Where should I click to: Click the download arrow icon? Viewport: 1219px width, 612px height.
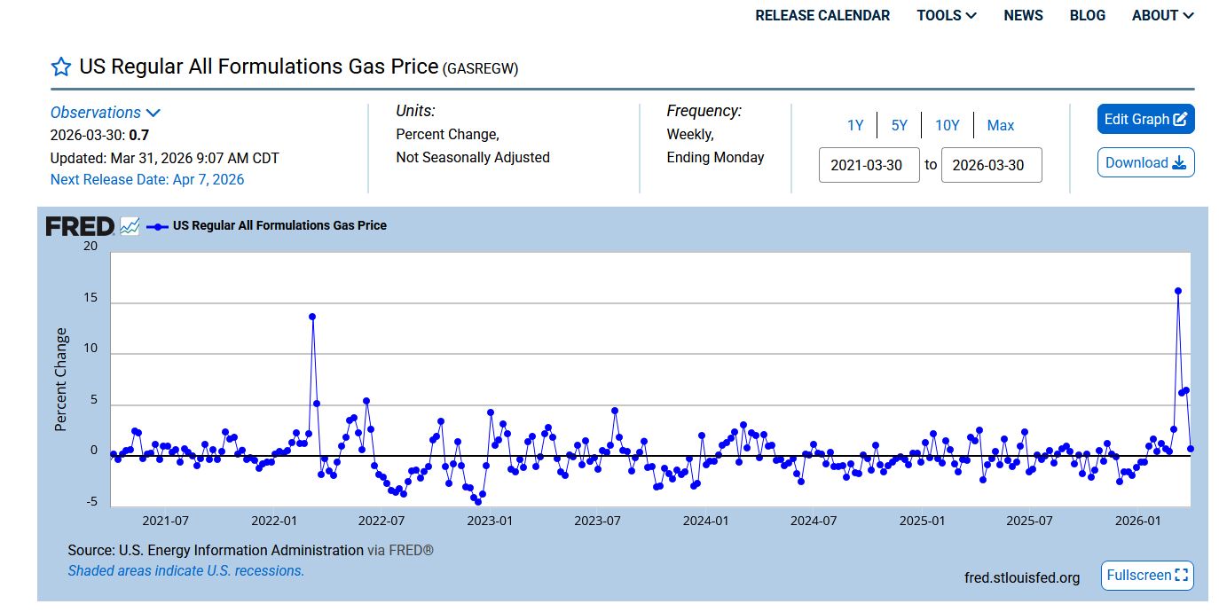click(1179, 163)
